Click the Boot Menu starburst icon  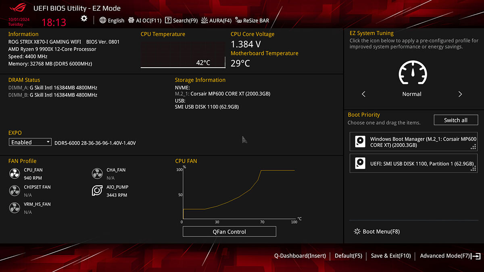[357, 231]
